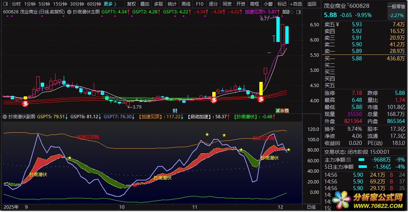Click 返回 back button

coord(312,4)
